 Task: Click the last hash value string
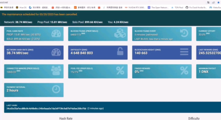tap(46, 108)
